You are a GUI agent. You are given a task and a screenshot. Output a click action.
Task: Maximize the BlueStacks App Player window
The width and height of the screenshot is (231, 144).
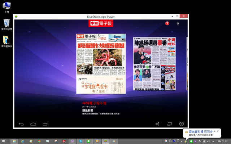click(177, 16)
